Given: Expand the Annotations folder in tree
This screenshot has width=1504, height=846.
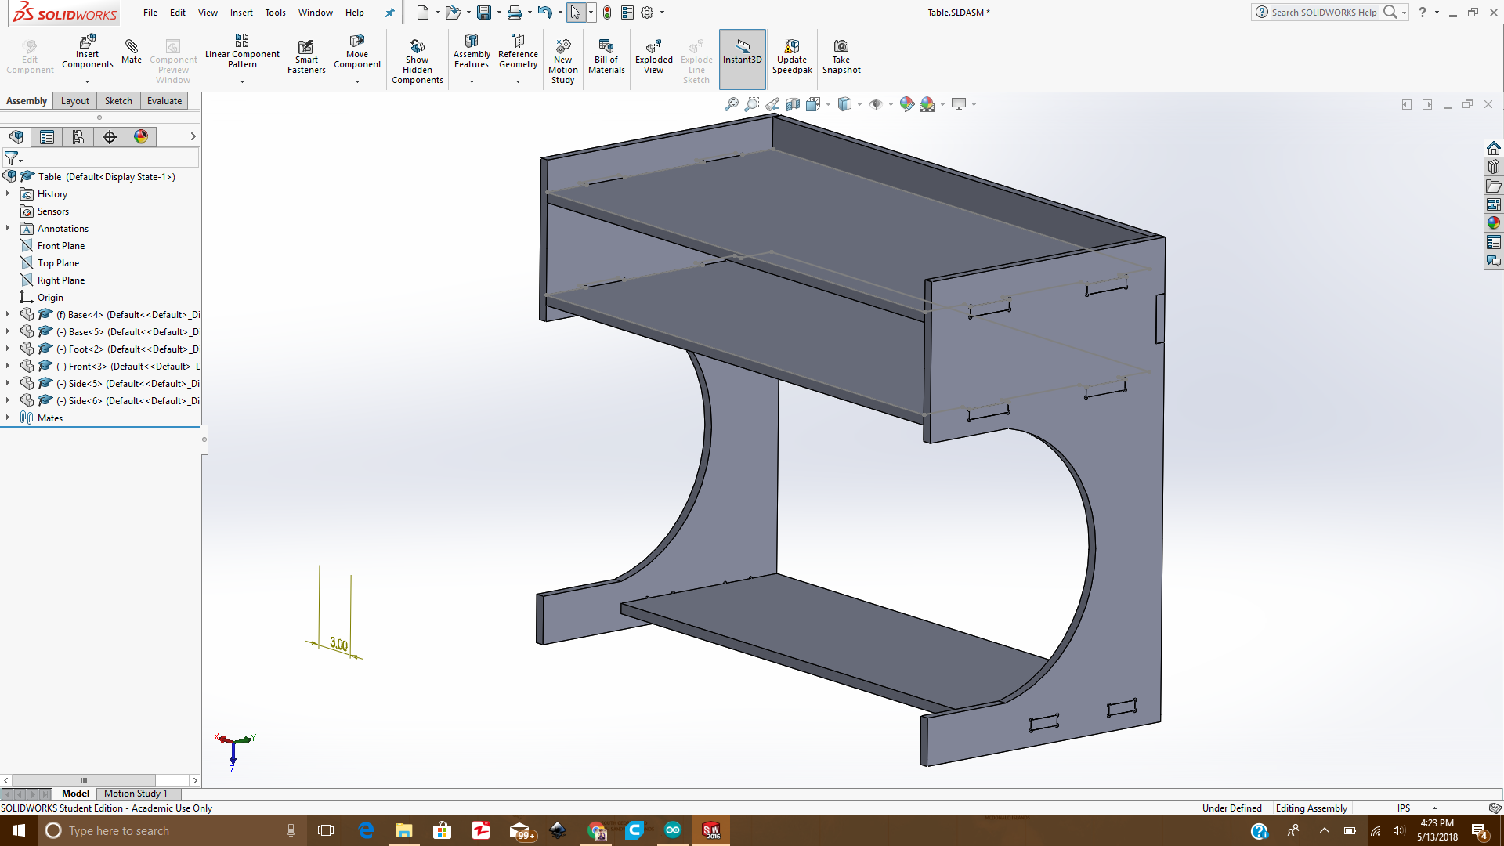Looking at the screenshot, I should click(x=8, y=228).
